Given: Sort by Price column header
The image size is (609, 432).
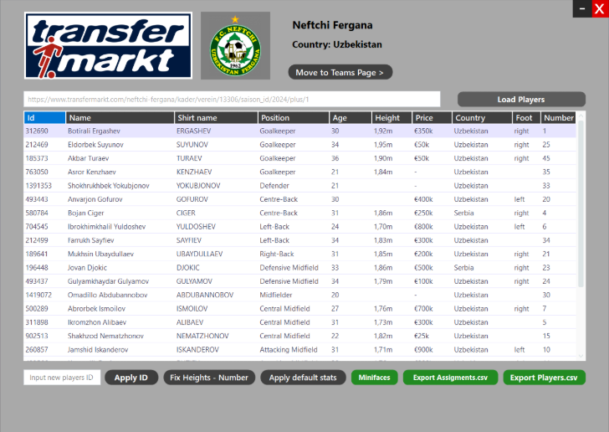Looking at the screenshot, I should [x=432, y=117].
